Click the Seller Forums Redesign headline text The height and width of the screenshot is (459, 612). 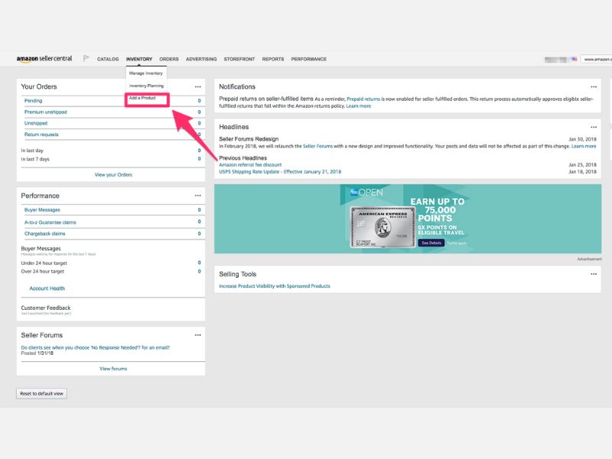click(249, 139)
